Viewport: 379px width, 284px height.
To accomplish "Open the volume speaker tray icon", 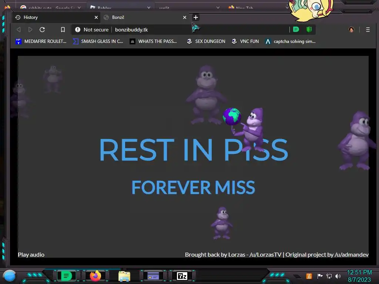I will tap(338, 276).
